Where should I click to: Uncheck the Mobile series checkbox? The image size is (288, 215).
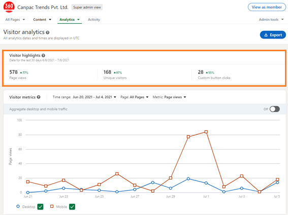pyautogui.click(x=72, y=207)
